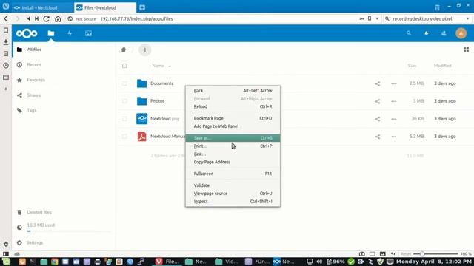Open the more actions menu for Nextcloud Manual

393,137
